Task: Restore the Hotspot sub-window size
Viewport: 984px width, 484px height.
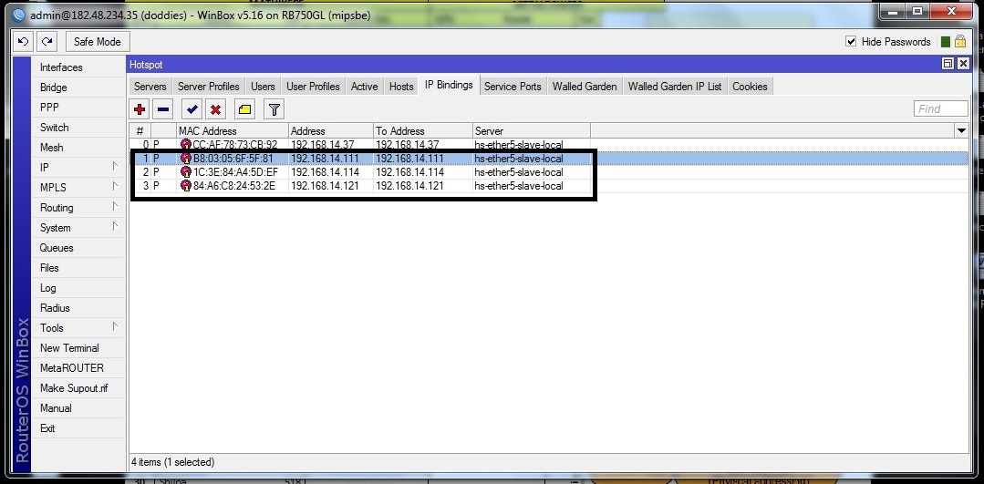Action: (x=948, y=64)
